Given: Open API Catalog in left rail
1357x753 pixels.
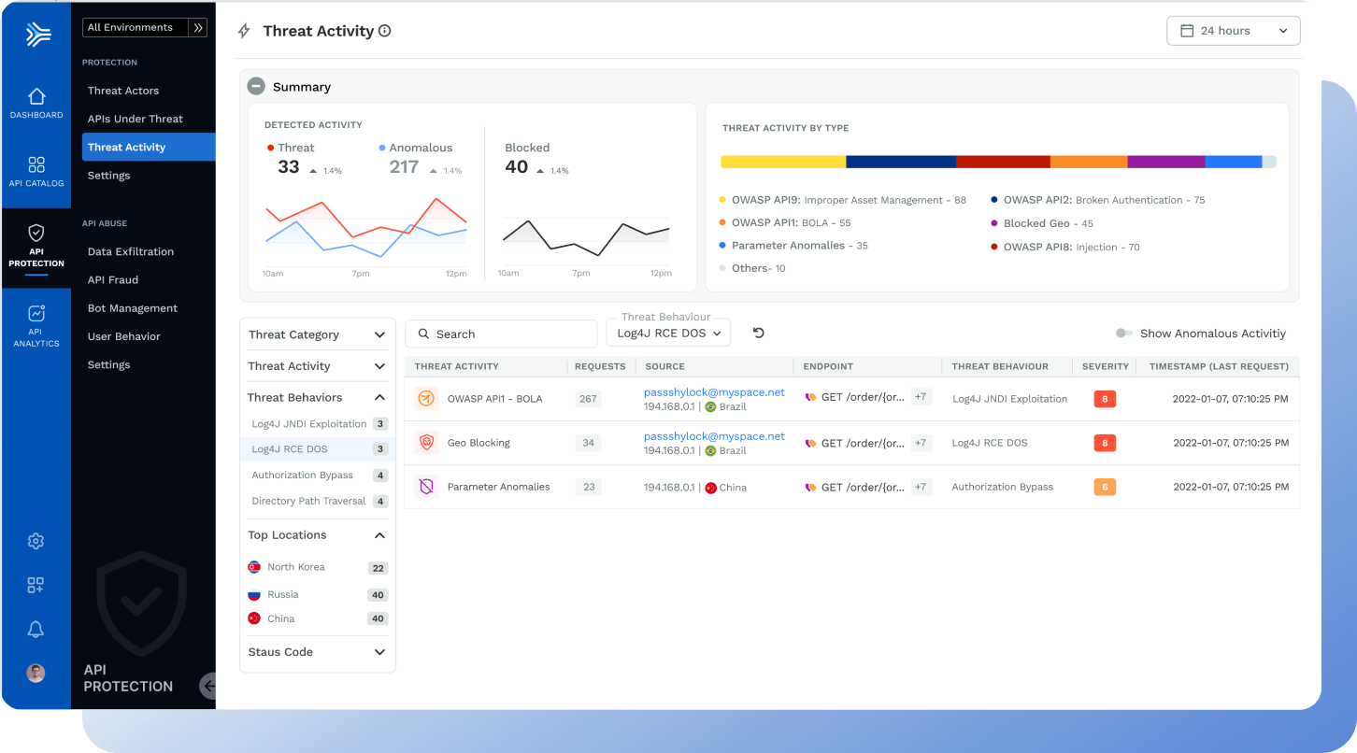Looking at the screenshot, I should click(36, 166).
